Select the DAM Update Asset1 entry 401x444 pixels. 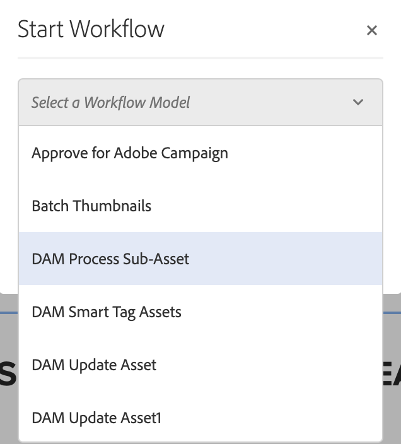[96, 418]
